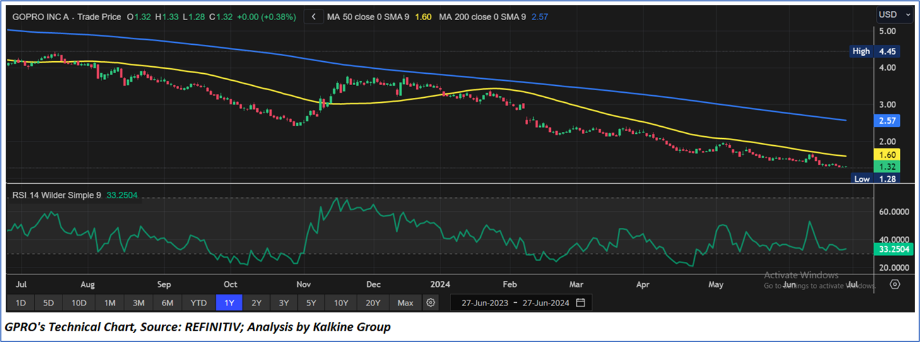Select the 1D time range
Image resolution: width=920 pixels, height=342 pixels.
(x=20, y=303)
